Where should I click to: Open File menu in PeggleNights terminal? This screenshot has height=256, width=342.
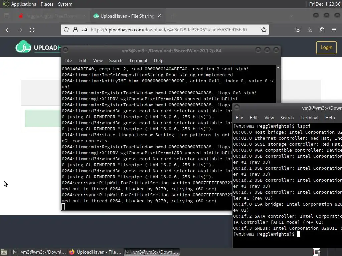tap(239, 118)
